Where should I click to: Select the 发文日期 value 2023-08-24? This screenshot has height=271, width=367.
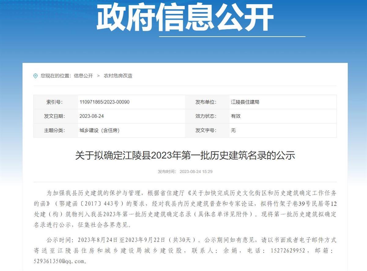point(91,116)
